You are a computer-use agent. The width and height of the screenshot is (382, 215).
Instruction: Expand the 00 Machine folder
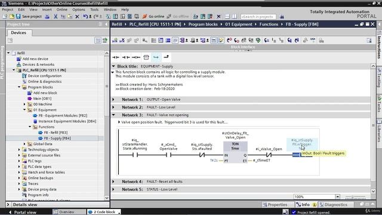24,104
